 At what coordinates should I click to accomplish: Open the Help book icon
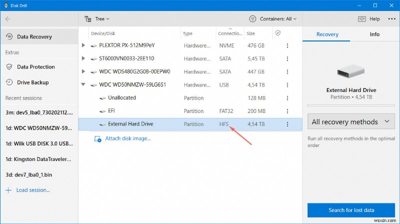pyautogui.click(x=362, y=19)
